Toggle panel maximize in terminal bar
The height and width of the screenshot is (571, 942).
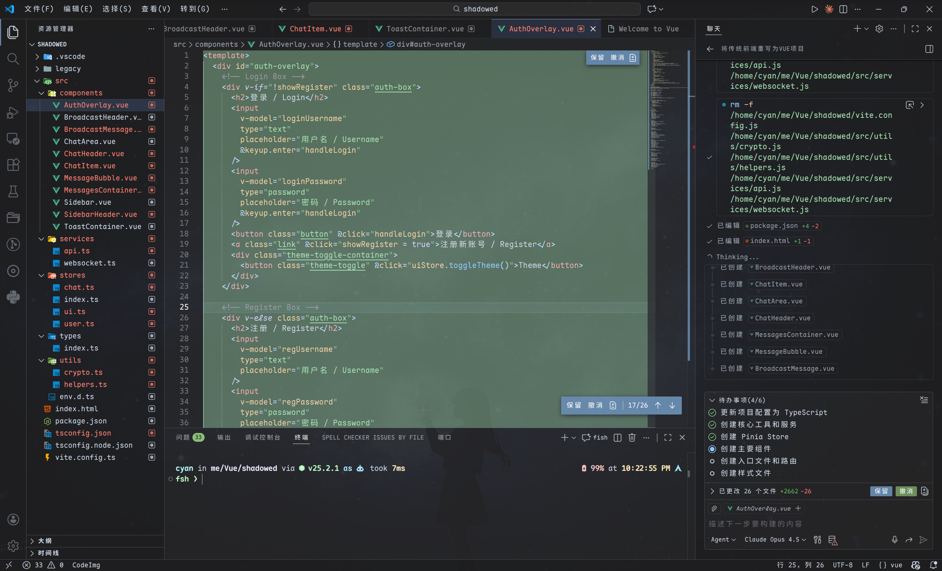point(668,437)
